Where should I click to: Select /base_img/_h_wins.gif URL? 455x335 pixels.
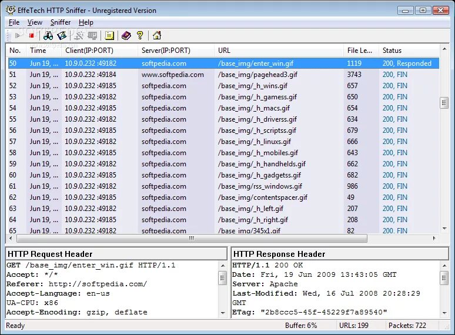[x=252, y=86]
